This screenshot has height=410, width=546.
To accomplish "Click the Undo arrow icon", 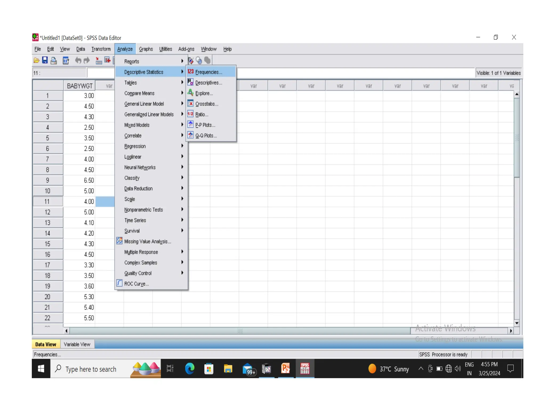I will click(x=78, y=61).
